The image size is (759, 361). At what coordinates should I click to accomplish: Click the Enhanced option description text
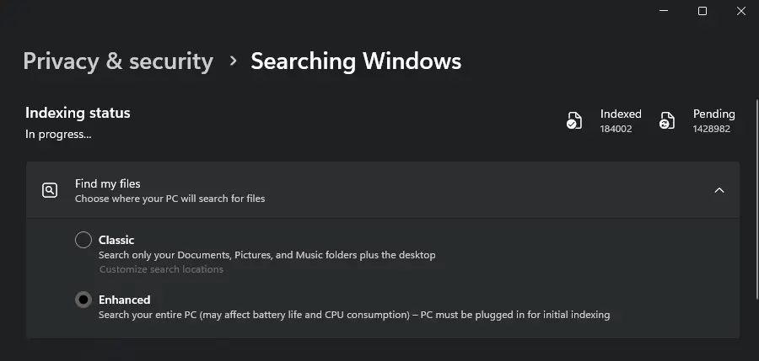pos(353,315)
